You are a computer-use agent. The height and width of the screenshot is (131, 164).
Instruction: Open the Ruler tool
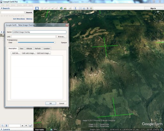[x=75, y=8]
